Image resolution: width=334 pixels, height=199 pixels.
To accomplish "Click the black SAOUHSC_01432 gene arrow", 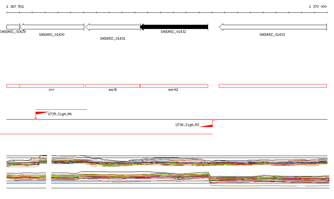I will tap(174, 27).
